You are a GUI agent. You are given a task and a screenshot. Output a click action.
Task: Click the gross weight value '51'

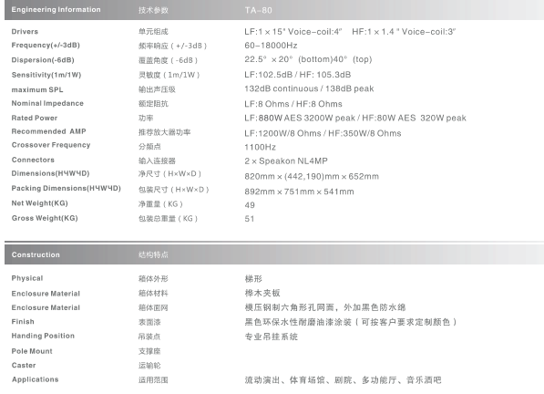(249, 219)
